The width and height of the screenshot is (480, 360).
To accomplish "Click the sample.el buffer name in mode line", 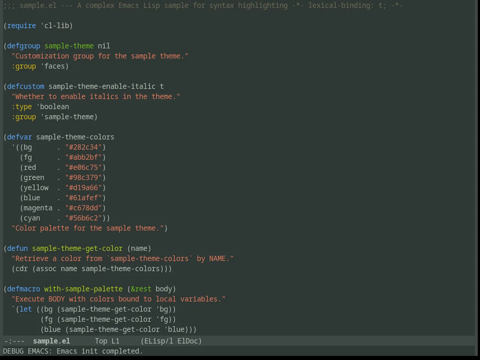I will 51,341.
